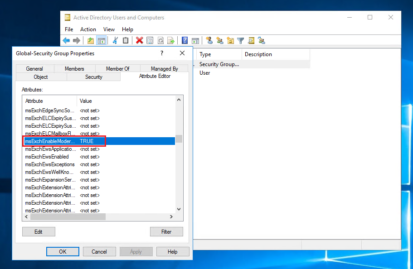This screenshot has width=413, height=269.
Task: Click the clipboard icon in toolbar
Action: [126, 40]
